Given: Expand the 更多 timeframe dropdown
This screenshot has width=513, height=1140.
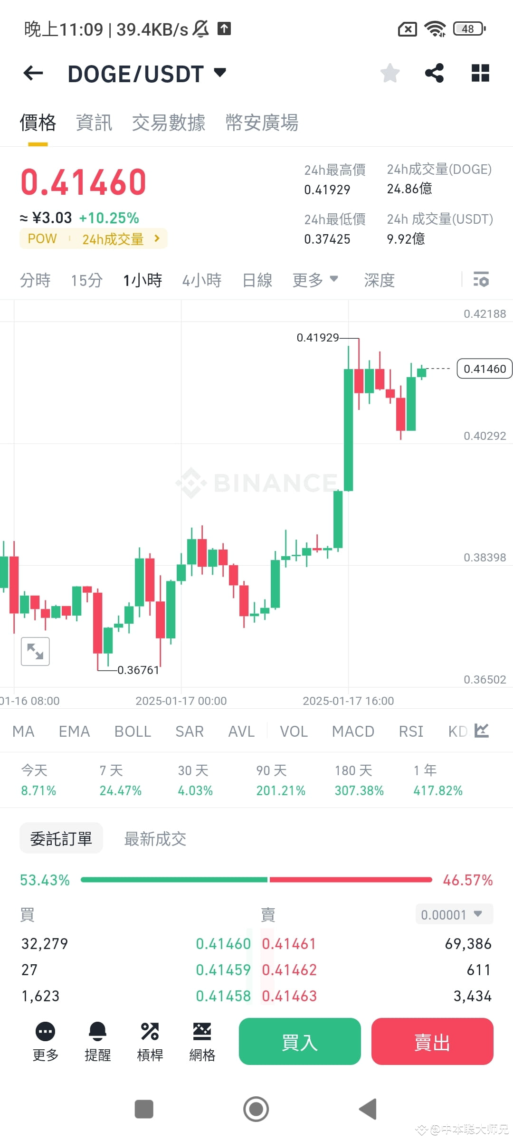Looking at the screenshot, I should pyautogui.click(x=315, y=280).
